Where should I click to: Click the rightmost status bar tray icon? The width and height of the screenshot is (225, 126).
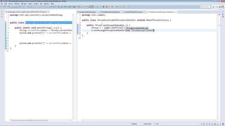click(223, 124)
